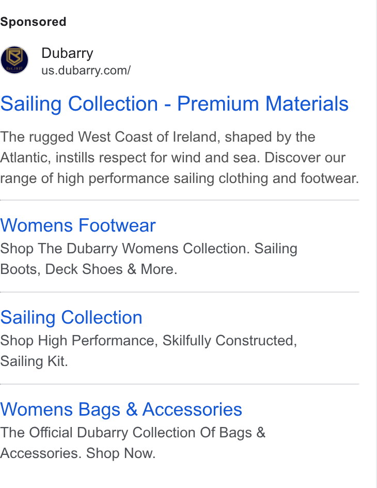Click the 'Atlantic, instills respect' description line

click(172, 158)
